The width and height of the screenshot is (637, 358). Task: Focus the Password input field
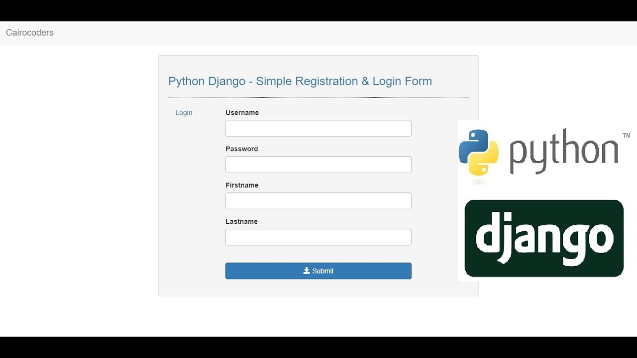coord(318,165)
